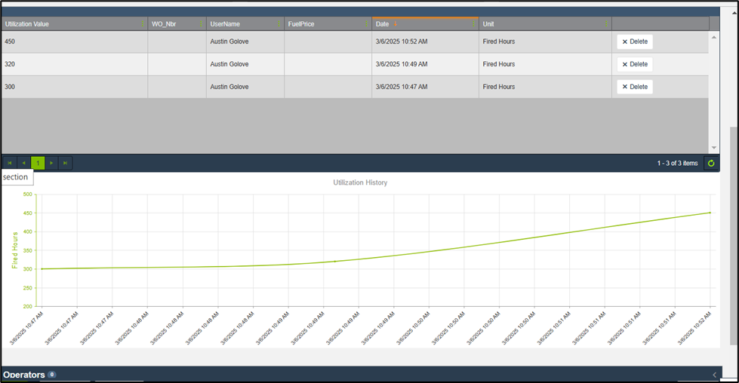739x383 pixels.
Task: Delete the row with utilization value 320
Action: point(634,64)
